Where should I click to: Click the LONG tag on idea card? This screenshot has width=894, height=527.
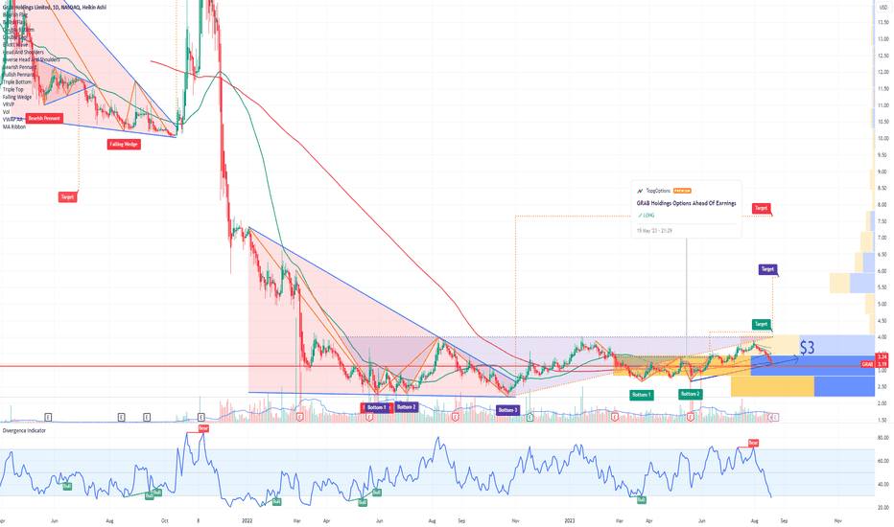pos(647,216)
